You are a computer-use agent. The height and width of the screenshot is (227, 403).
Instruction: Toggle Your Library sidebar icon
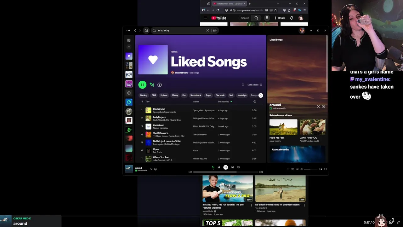pos(129,40)
